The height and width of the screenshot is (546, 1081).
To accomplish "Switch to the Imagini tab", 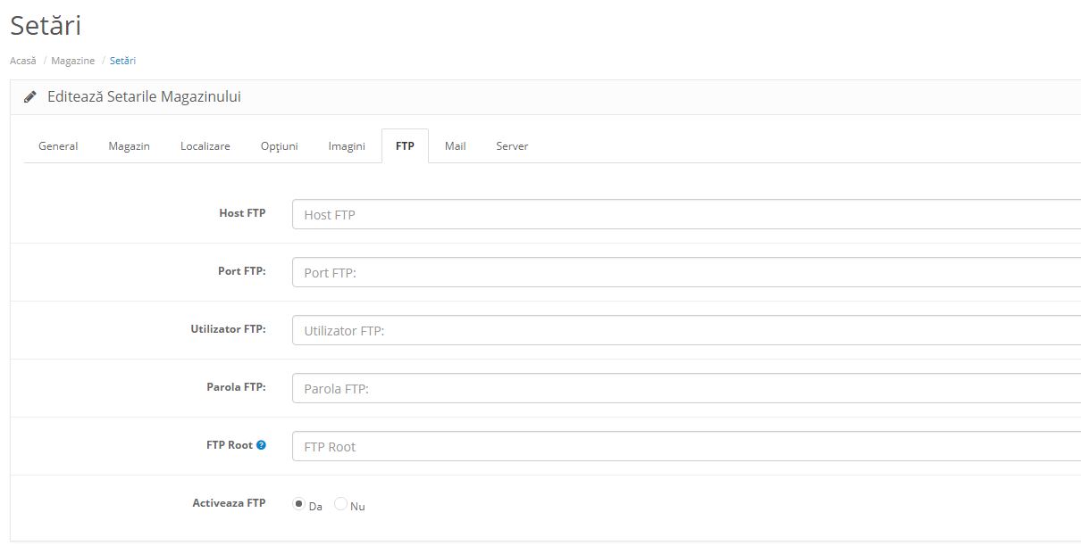I will click(346, 145).
